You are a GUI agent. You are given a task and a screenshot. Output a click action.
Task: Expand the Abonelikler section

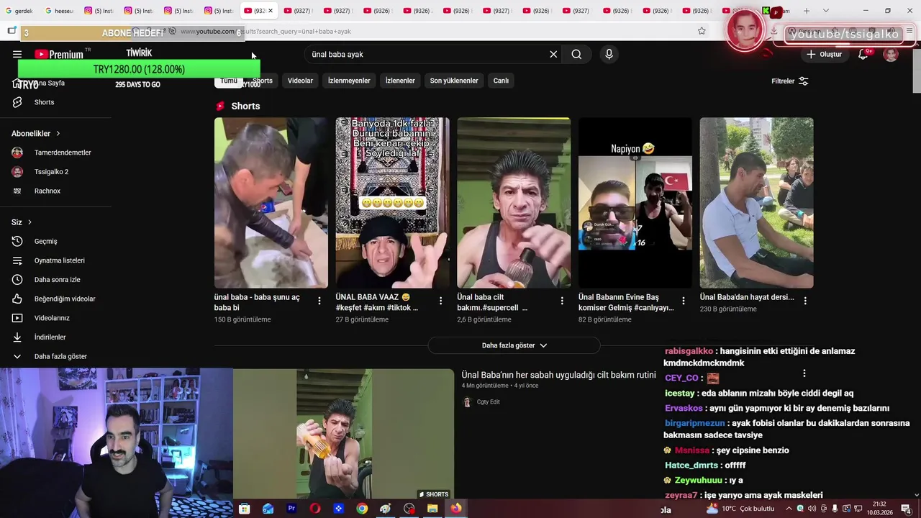pyautogui.click(x=36, y=133)
